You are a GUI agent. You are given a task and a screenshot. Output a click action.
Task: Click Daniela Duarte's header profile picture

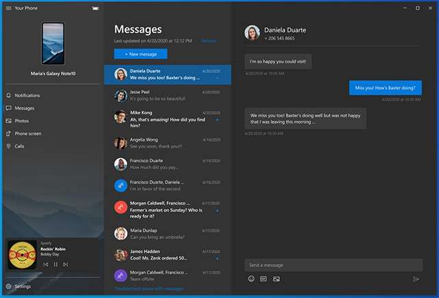point(252,33)
